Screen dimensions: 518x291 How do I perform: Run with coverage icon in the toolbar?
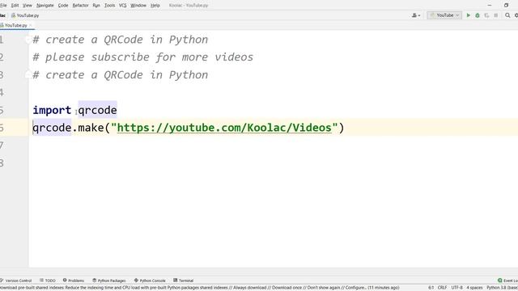click(486, 15)
